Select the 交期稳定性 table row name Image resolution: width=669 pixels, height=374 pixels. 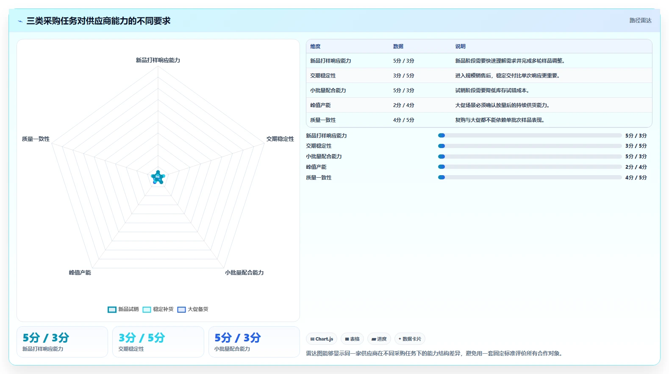click(x=323, y=76)
